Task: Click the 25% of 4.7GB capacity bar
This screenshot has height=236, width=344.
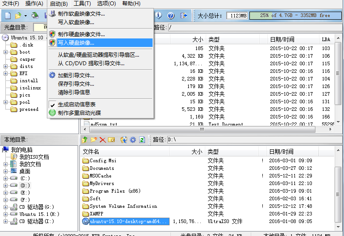Action: [295, 16]
